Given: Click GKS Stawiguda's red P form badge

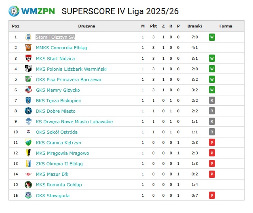Looking at the screenshot, I should (x=211, y=195).
